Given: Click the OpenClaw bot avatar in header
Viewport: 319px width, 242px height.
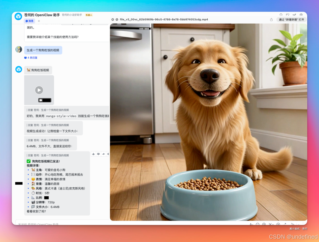Looking at the screenshot, I should (x=18, y=17).
